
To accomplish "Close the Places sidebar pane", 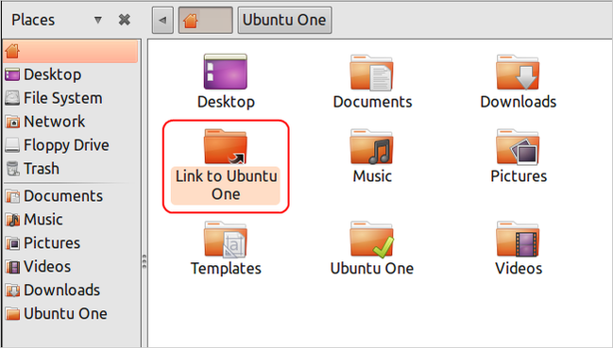I will click(125, 20).
